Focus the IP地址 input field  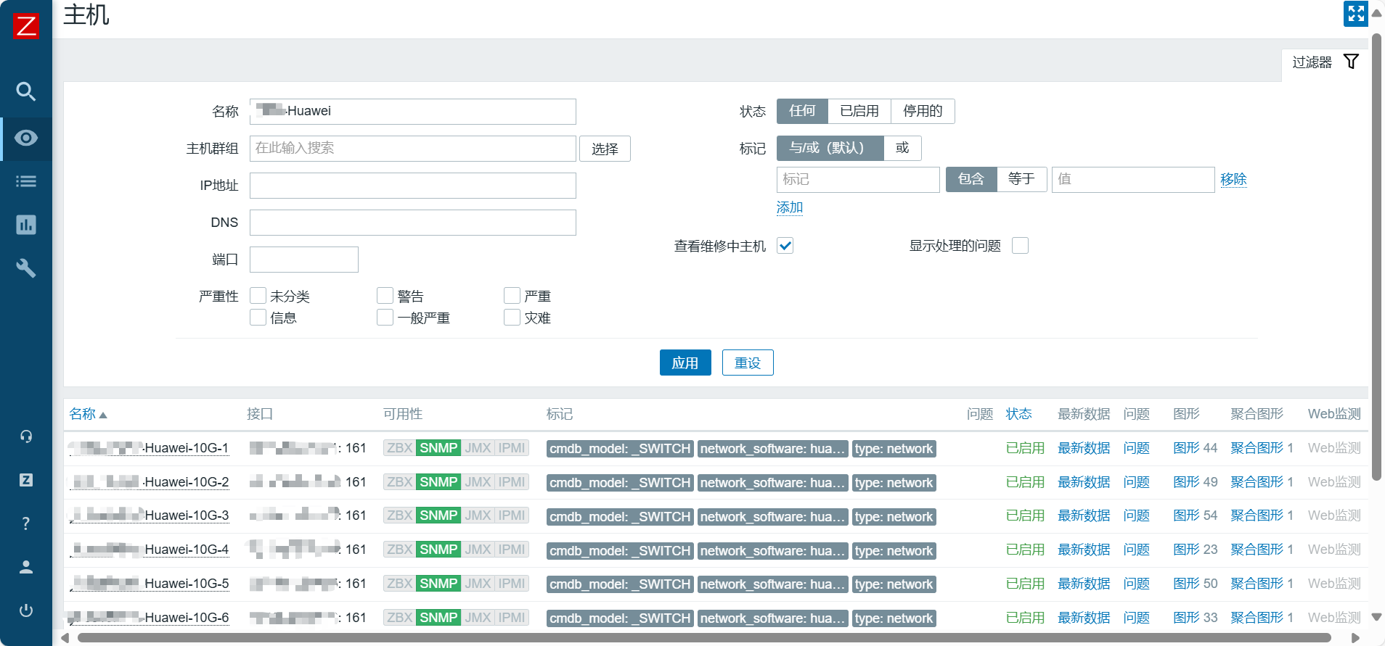(413, 186)
